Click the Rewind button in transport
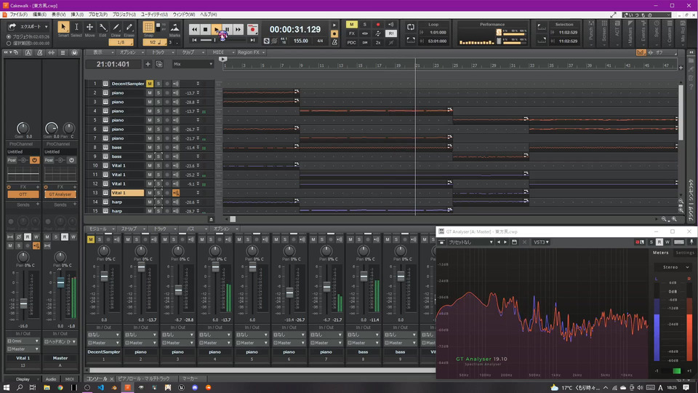 (194, 29)
